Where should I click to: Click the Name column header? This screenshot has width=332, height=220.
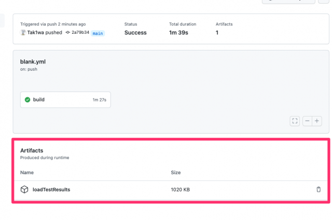[x=27, y=173]
